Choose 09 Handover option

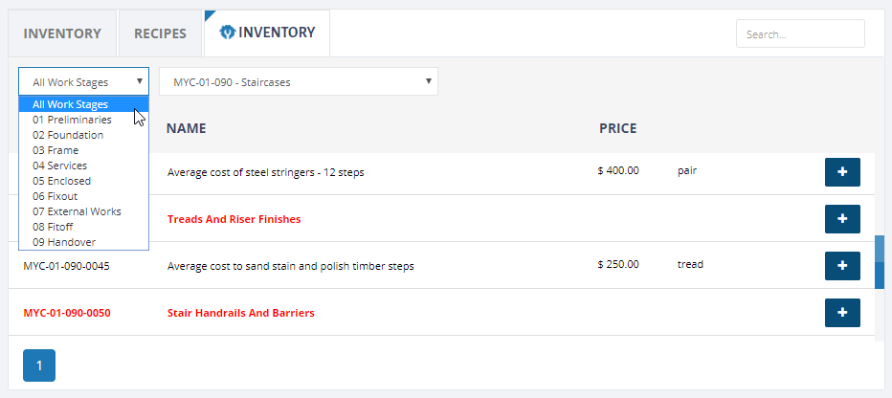tap(83, 242)
